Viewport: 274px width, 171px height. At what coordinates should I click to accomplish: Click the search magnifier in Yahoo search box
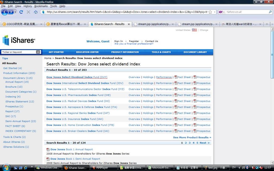[x=270, y=12]
